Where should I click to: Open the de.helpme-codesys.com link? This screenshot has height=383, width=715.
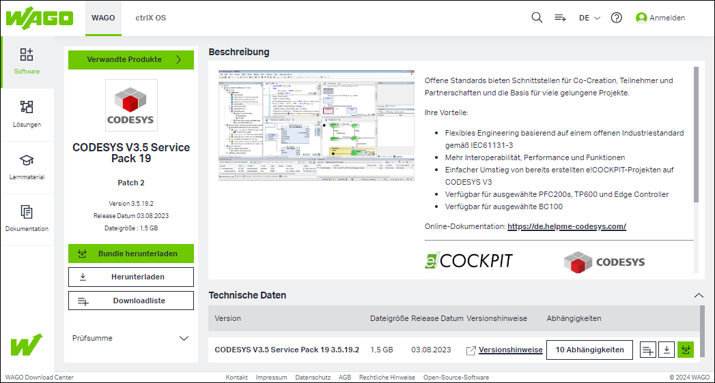(x=566, y=226)
